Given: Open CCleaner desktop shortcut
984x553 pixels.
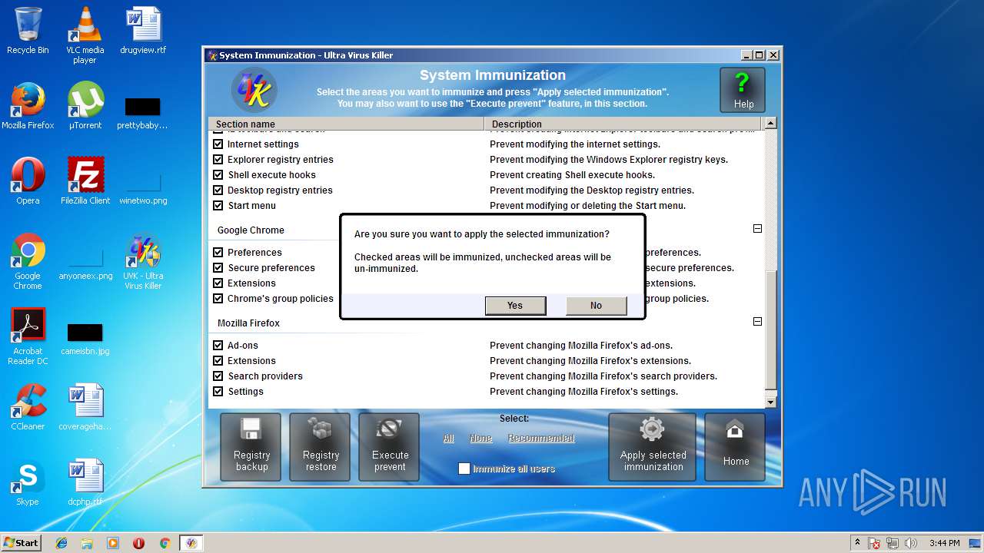Looking at the screenshot, I should pos(28,407).
